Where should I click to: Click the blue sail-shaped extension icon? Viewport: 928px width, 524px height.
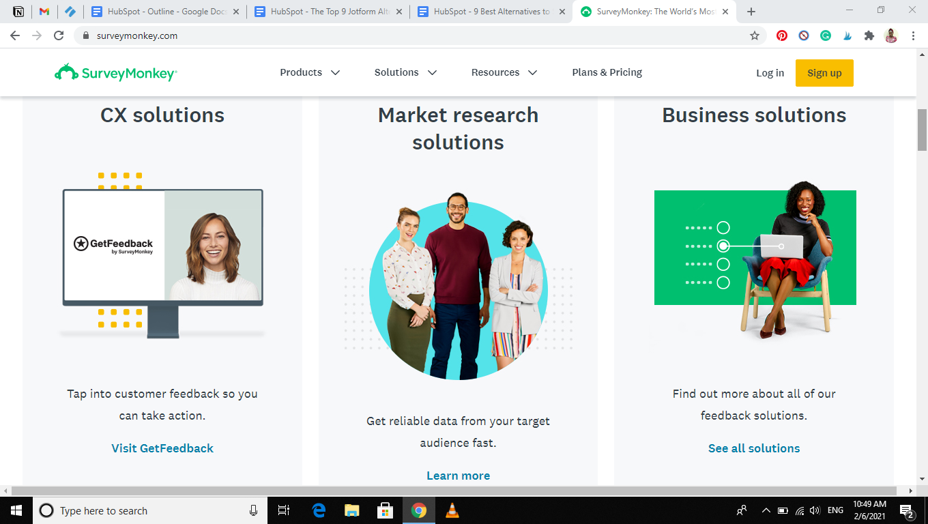pos(847,35)
